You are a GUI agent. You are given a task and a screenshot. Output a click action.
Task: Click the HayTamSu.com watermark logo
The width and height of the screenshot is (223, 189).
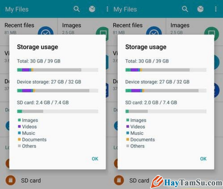coord(186,182)
